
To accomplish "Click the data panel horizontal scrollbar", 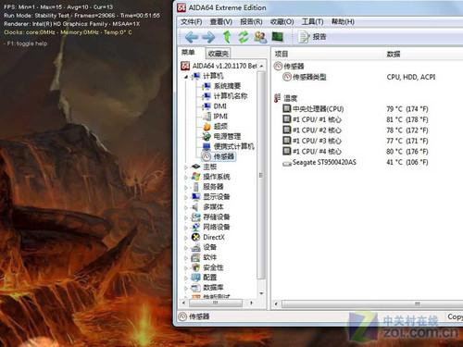I will click(x=372, y=304).
